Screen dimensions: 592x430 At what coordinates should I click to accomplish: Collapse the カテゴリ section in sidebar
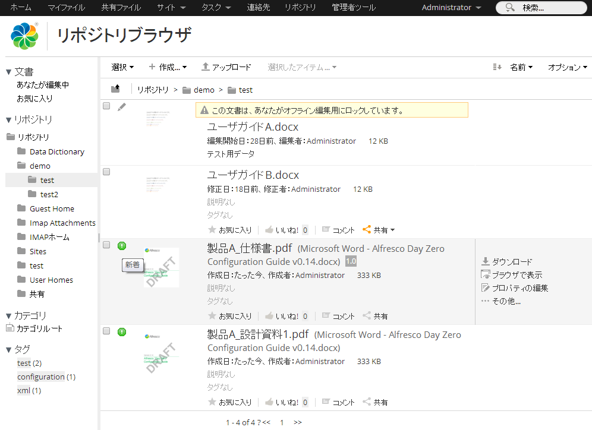[9, 316]
